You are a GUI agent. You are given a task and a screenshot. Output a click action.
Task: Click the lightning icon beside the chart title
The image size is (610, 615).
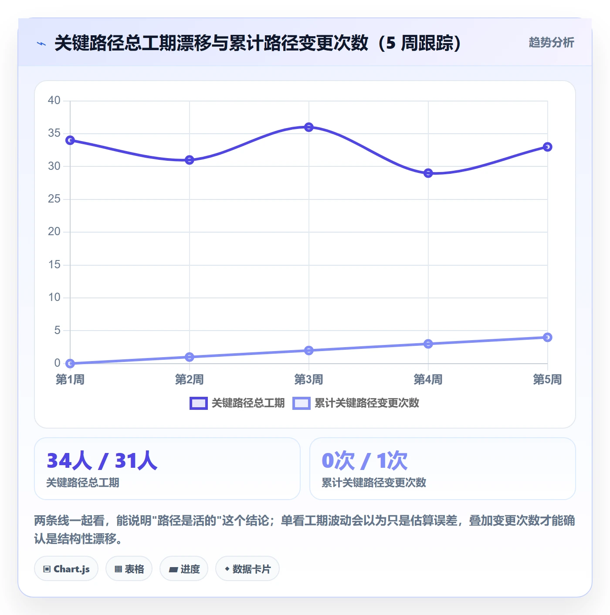(41, 44)
